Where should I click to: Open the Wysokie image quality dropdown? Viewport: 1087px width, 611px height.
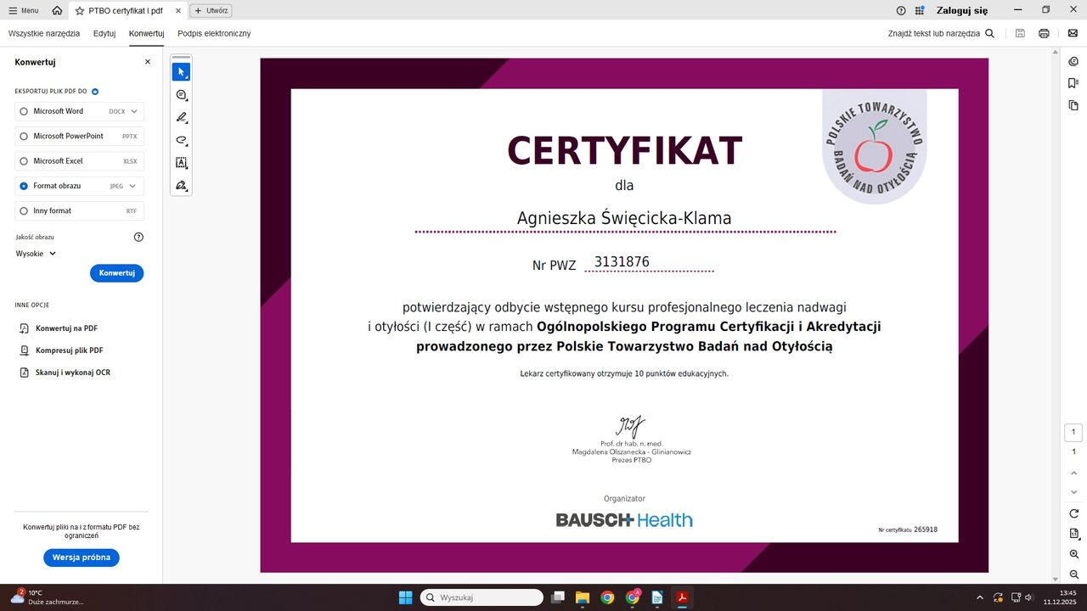(37, 254)
